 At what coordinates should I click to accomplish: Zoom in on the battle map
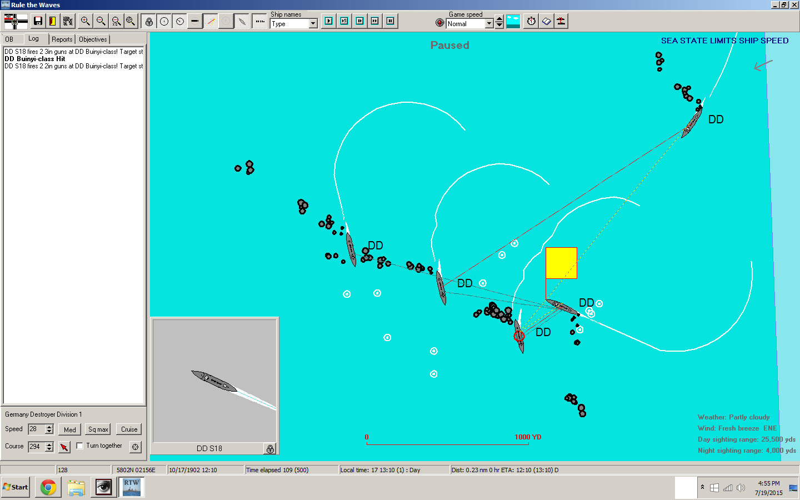[x=85, y=21]
